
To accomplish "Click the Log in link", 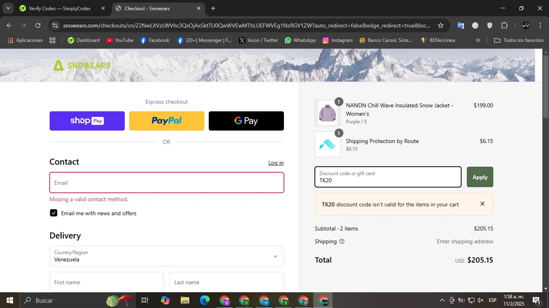I will click(276, 163).
